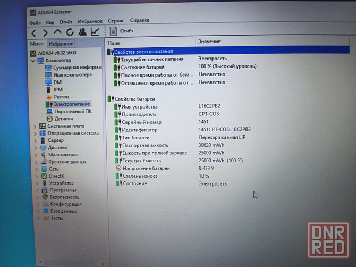Open the Избранное menu in the menu bar
356x267 pixels.
coord(90,21)
